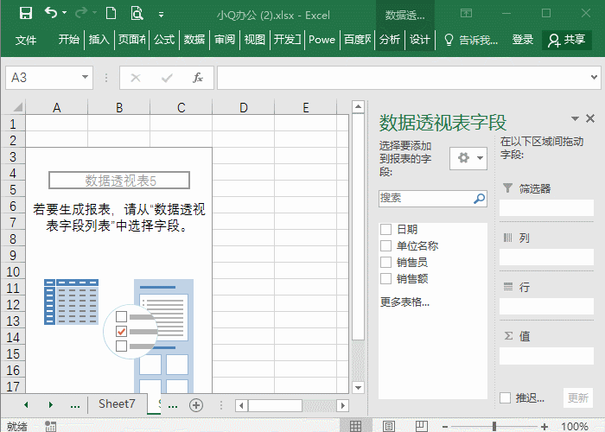The width and height of the screenshot is (605, 432).
Task: Switch to Page Layout view icon
Action: coord(389,426)
